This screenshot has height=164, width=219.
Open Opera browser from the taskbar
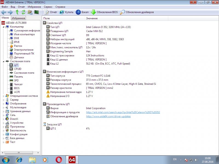point(59,159)
